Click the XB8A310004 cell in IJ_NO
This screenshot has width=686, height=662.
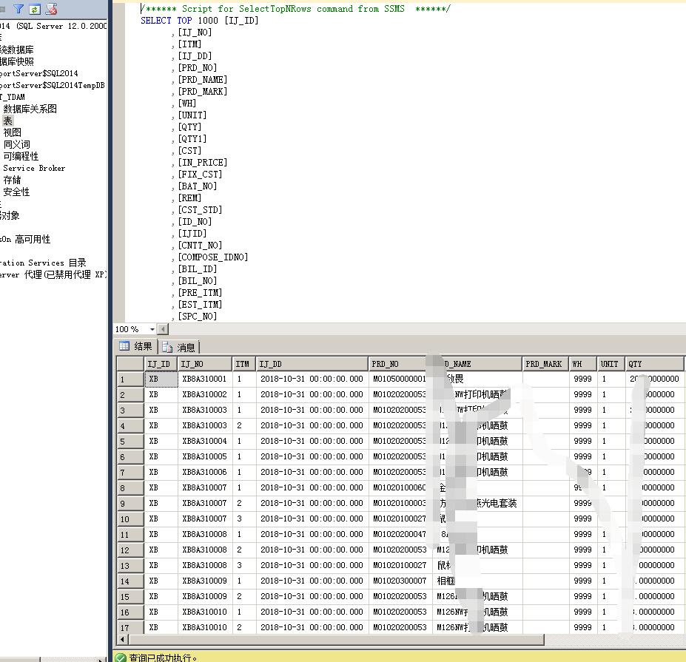[x=205, y=441]
